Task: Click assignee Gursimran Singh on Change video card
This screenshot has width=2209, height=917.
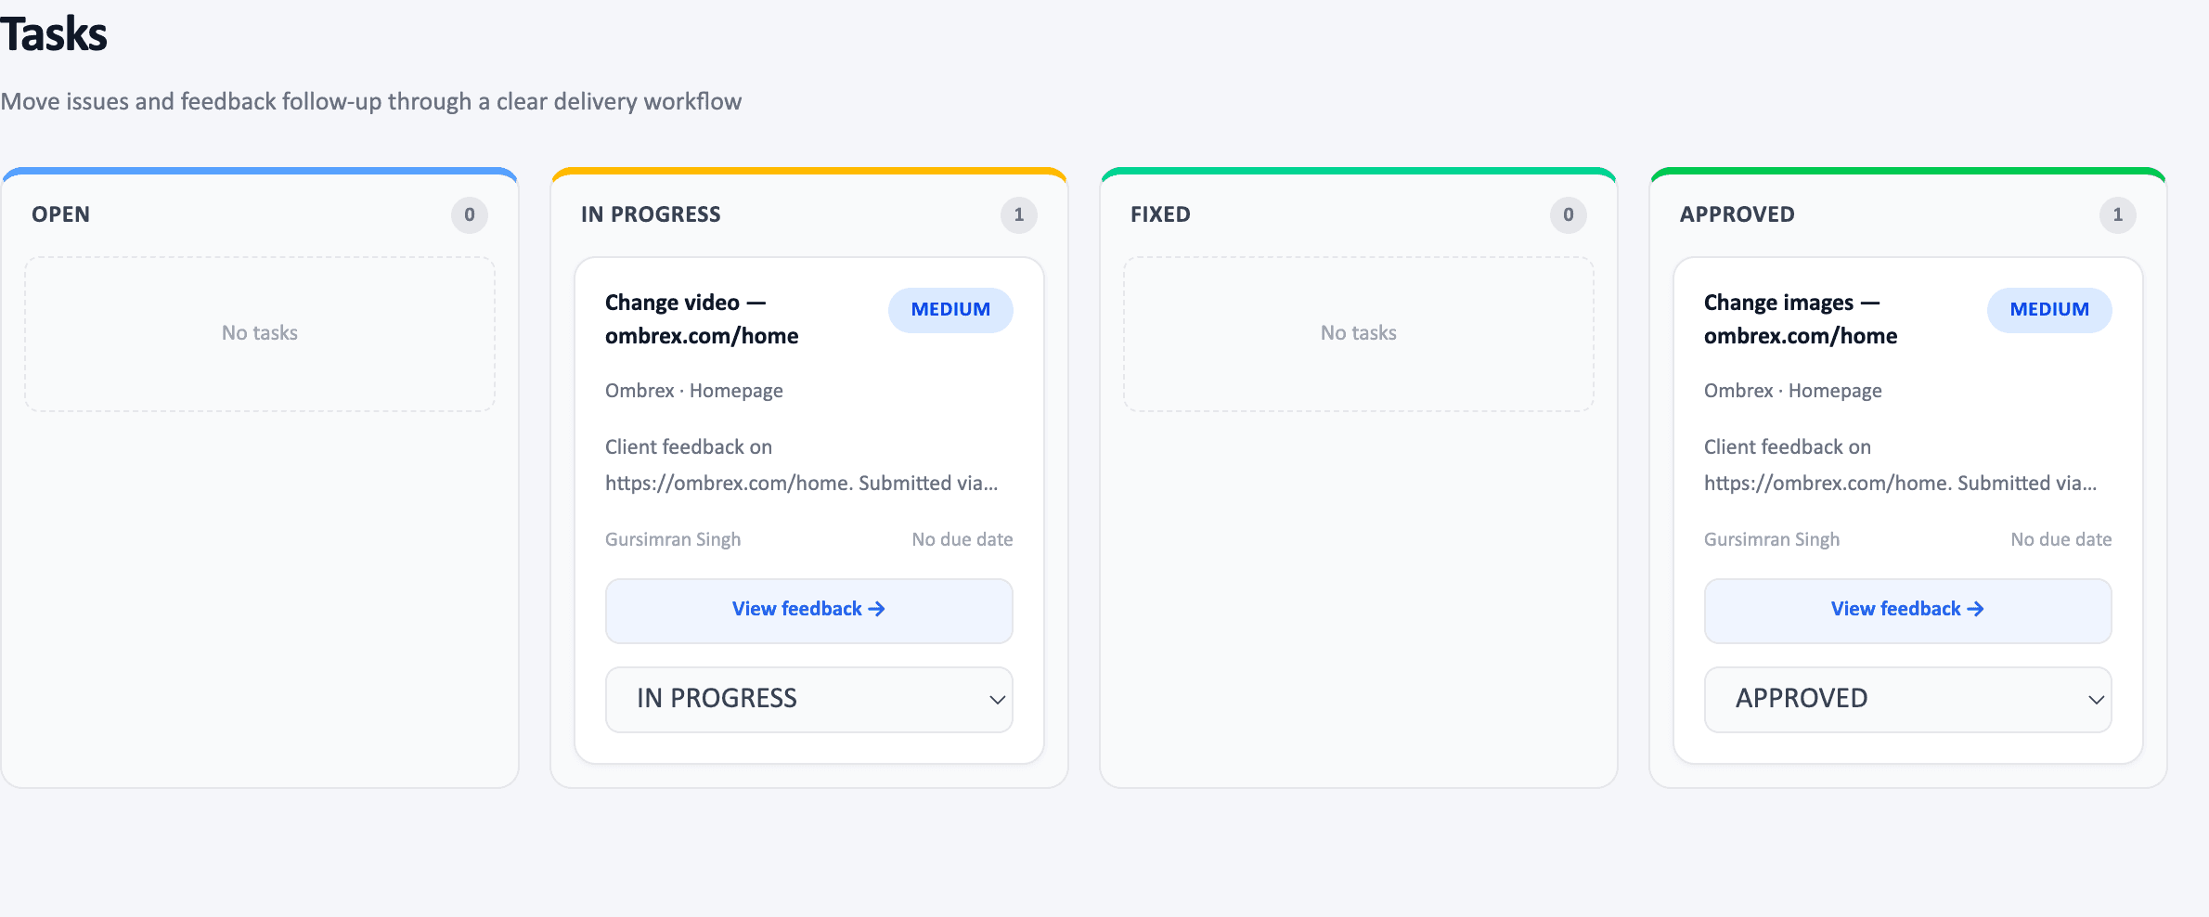Action: click(673, 539)
